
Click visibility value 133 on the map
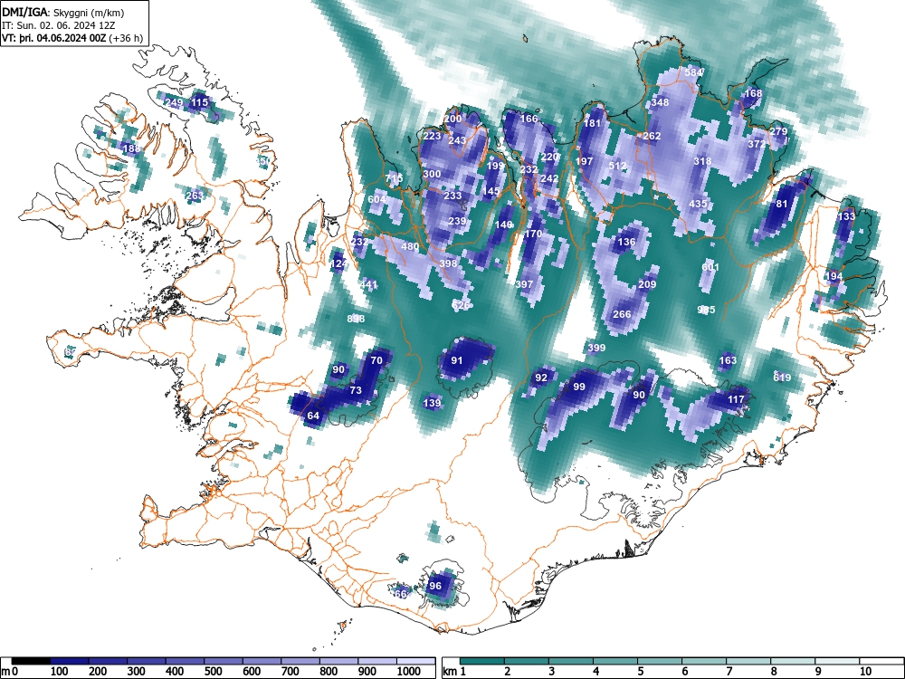coord(846,216)
